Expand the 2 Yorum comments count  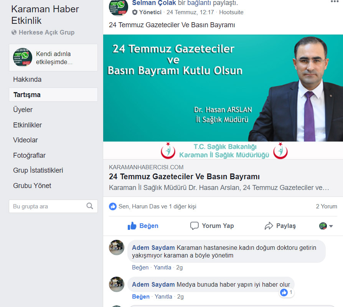(x=327, y=206)
